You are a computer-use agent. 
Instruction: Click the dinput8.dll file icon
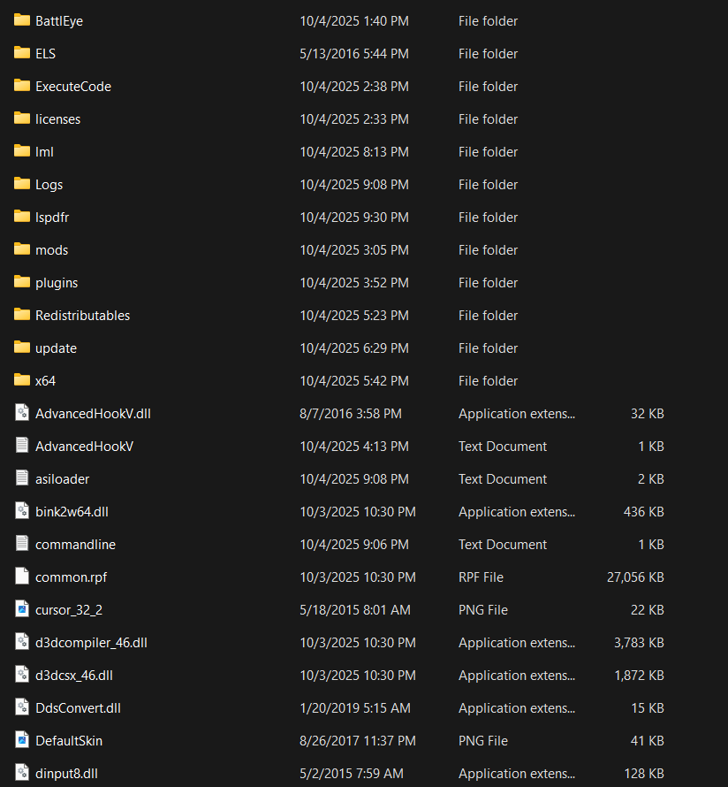21,773
